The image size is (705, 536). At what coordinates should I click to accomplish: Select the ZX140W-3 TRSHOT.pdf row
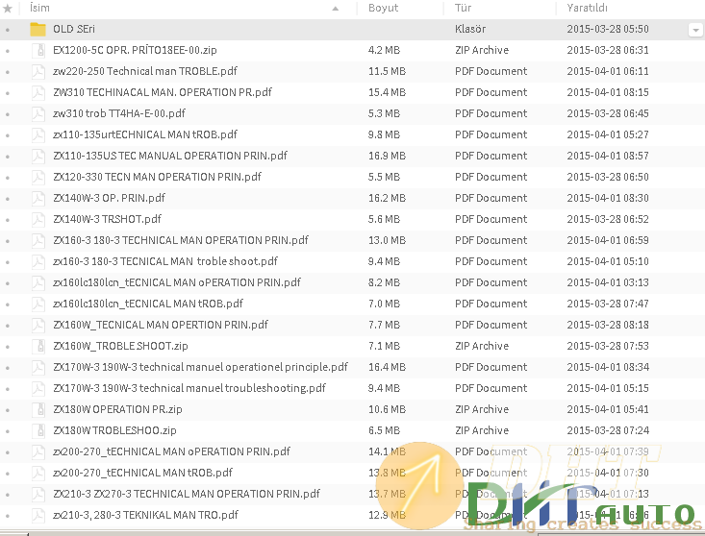(x=107, y=219)
